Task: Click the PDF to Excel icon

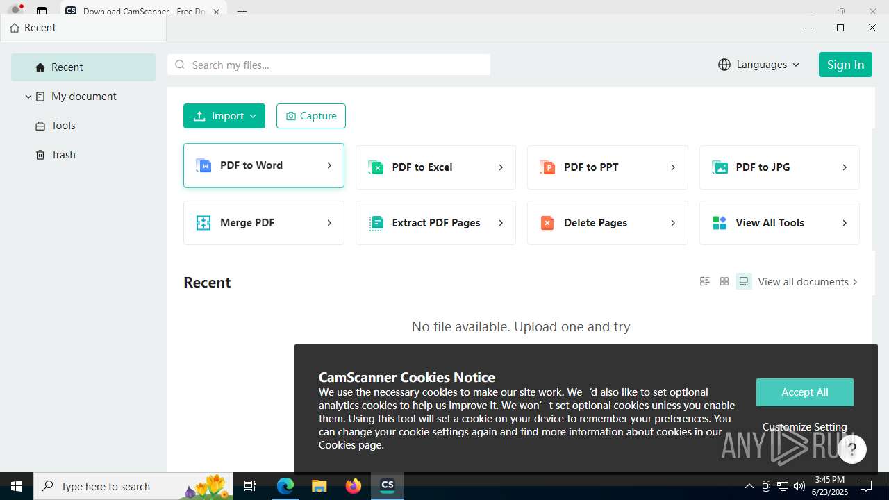Action: point(376,167)
